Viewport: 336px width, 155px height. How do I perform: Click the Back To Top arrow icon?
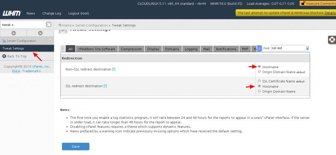tap(4, 56)
